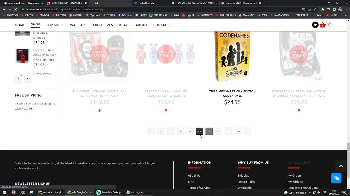Screen dimensions: 350x196
Task: Open the wishlist heart icon
Action: (315, 25)
